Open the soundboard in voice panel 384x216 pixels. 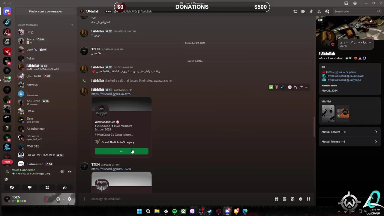[x=65, y=188]
